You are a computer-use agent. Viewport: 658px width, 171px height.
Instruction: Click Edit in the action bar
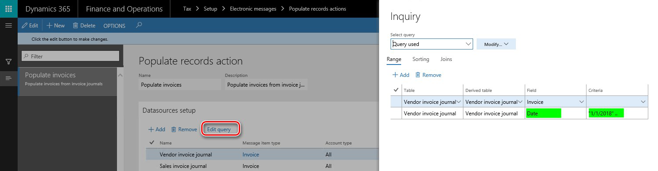(30, 26)
